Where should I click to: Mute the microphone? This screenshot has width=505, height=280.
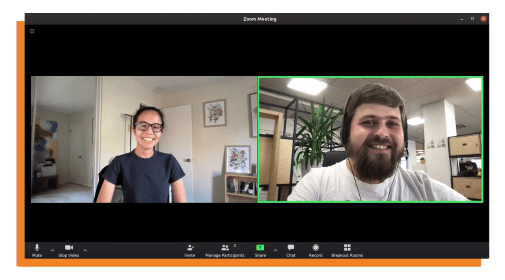37,250
